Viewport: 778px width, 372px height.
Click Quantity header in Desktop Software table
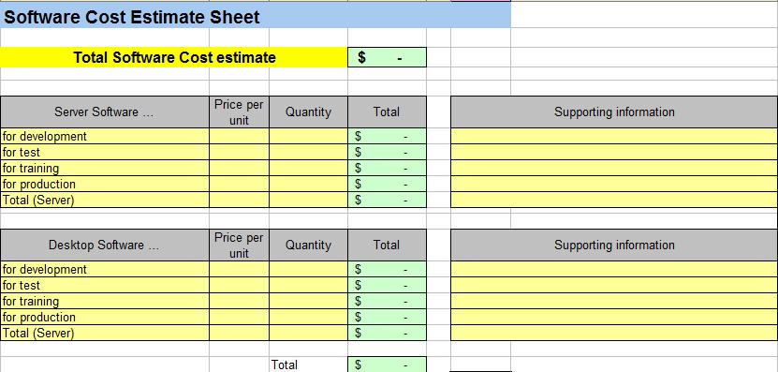(308, 245)
